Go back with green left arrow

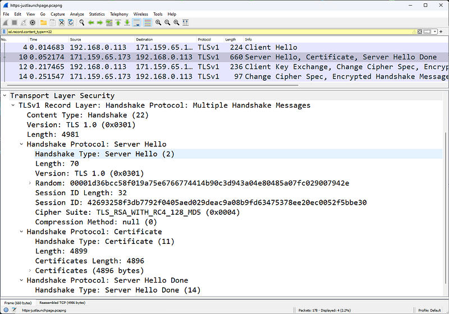[91, 22]
